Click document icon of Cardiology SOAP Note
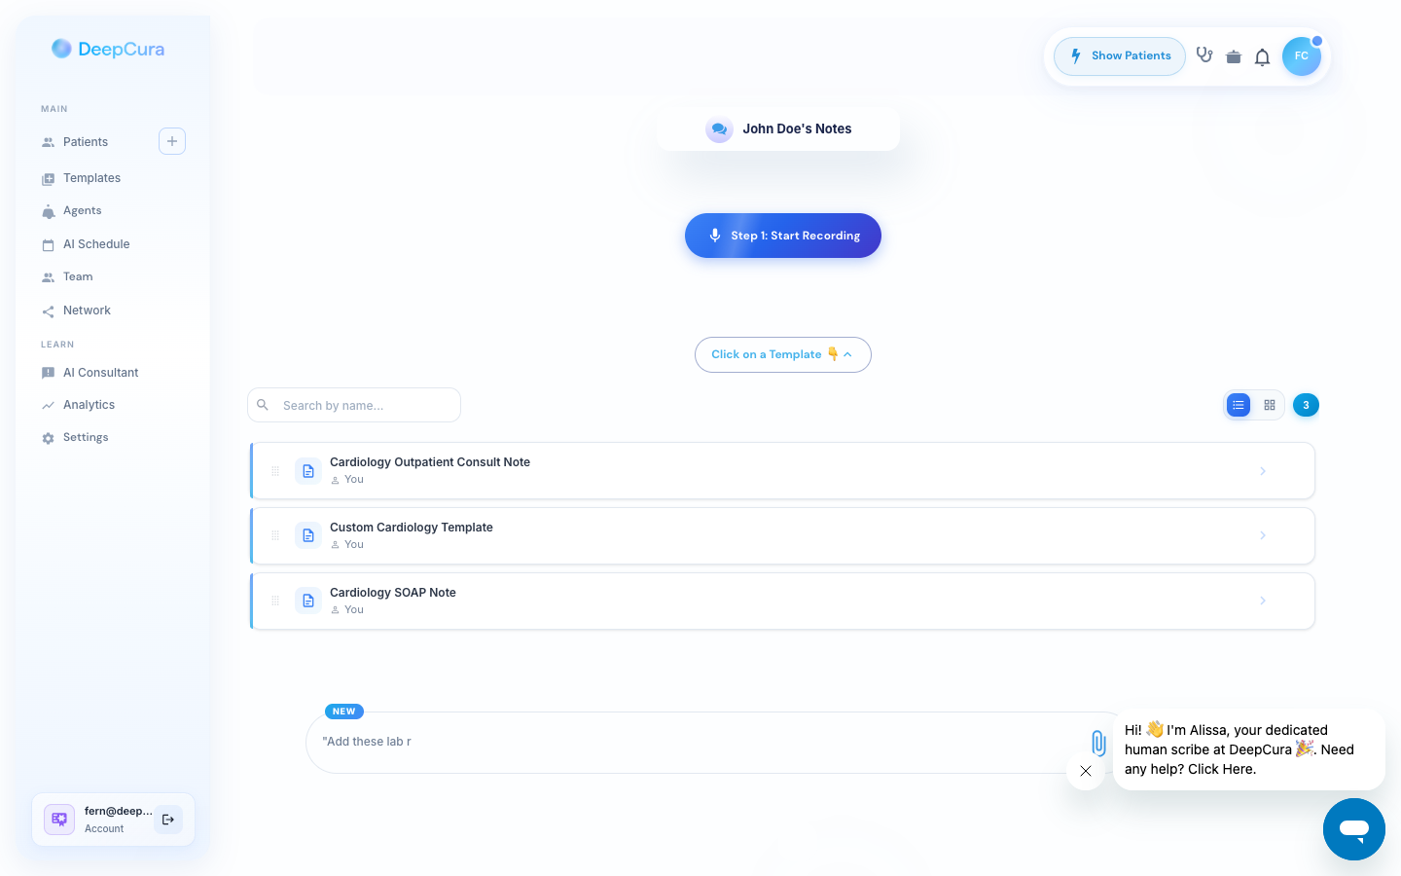 pyautogui.click(x=308, y=601)
